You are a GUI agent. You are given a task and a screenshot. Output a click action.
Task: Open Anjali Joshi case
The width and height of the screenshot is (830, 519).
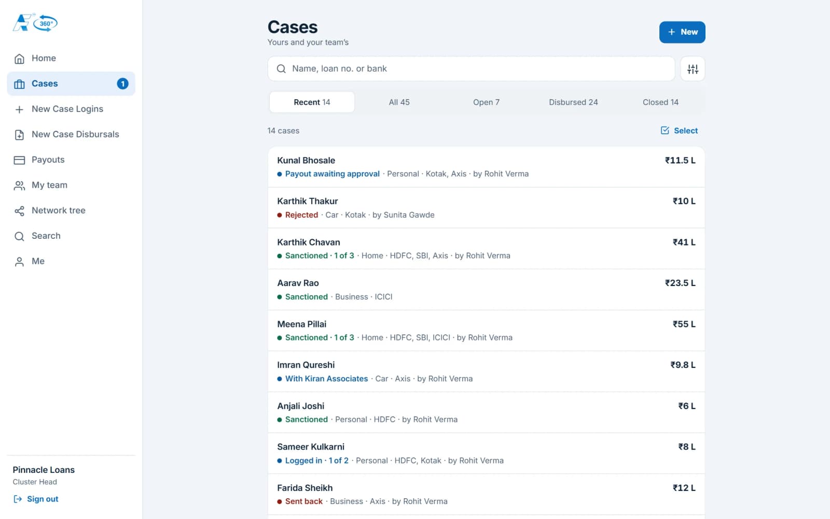point(486,413)
